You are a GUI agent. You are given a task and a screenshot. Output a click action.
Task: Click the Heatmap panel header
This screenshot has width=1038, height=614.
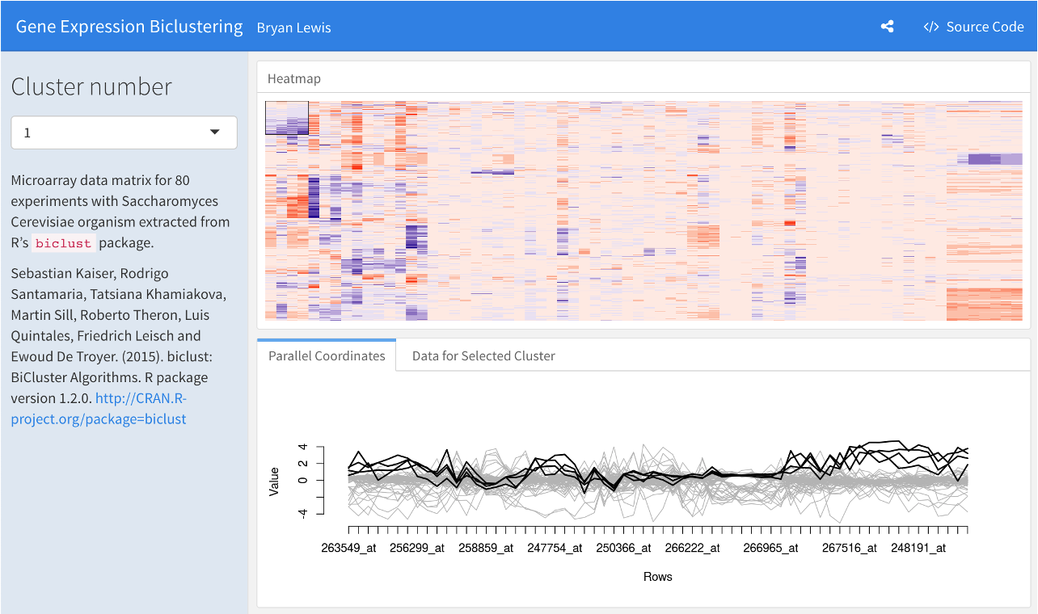click(294, 78)
